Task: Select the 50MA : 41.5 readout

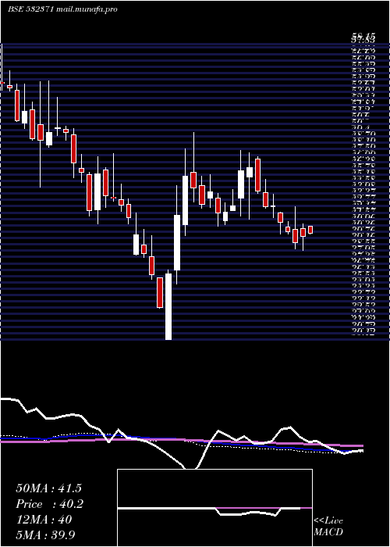Action: (48, 488)
